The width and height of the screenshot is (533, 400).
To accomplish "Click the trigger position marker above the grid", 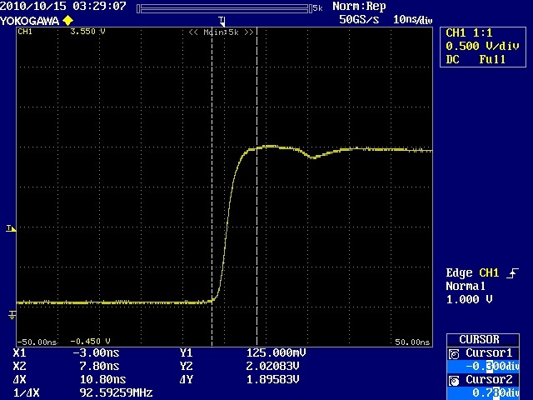I will [x=222, y=20].
